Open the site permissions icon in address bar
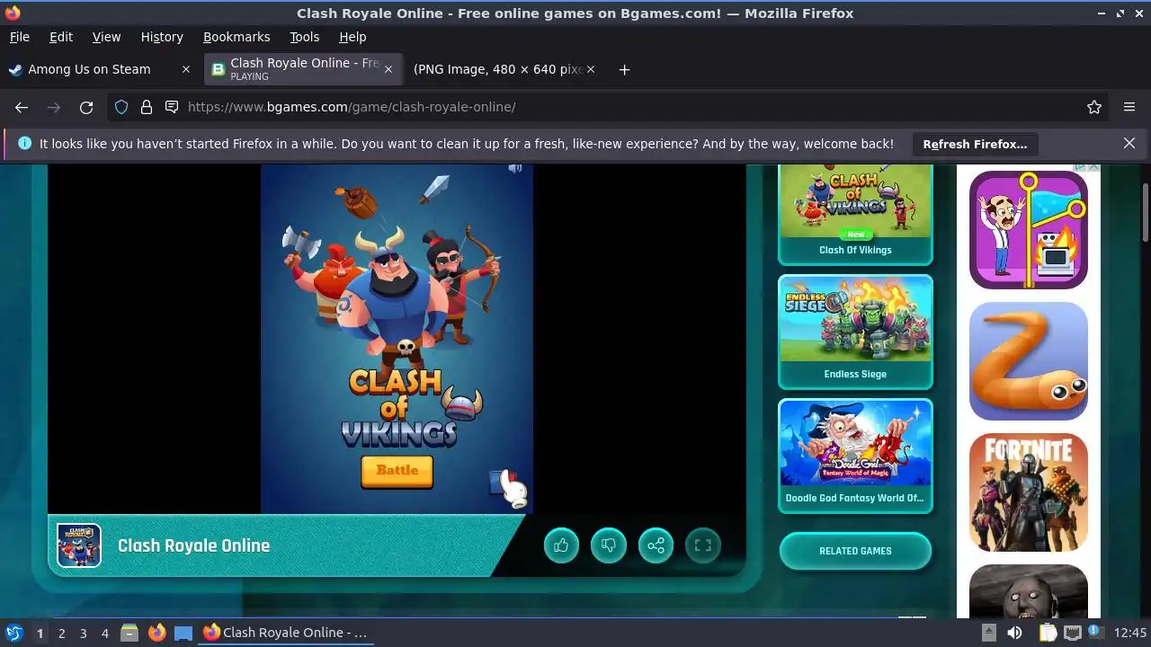This screenshot has width=1151, height=647. (172, 107)
